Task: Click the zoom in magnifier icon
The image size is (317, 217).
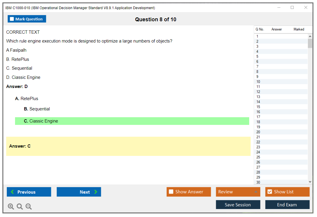Action: [11, 206]
